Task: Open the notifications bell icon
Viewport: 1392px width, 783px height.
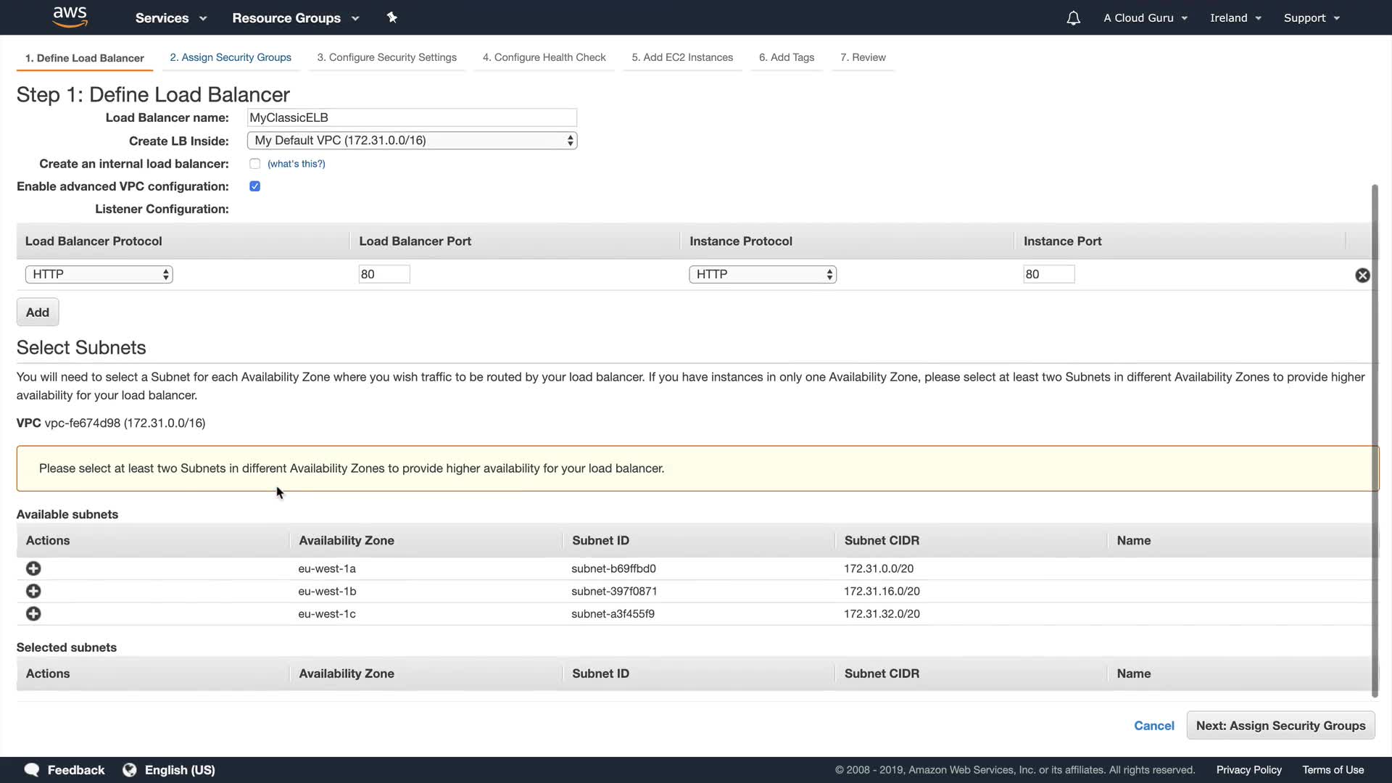Action: point(1073,18)
